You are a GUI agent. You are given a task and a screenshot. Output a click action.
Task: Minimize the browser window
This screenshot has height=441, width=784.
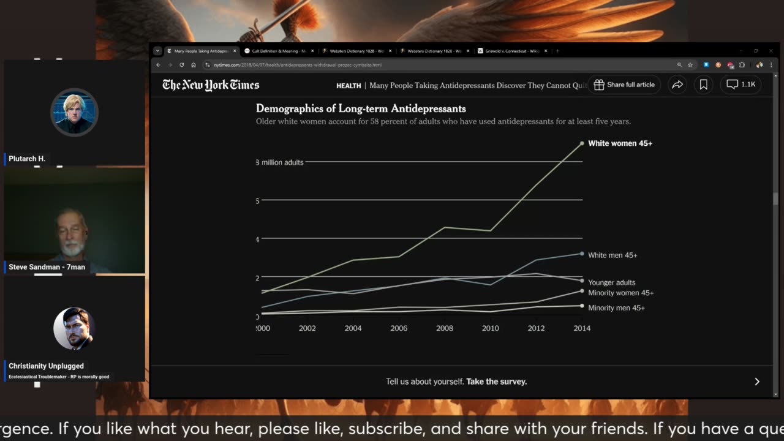click(741, 51)
